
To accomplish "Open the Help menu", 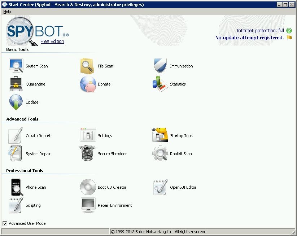I will pyautogui.click(x=7, y=12).
